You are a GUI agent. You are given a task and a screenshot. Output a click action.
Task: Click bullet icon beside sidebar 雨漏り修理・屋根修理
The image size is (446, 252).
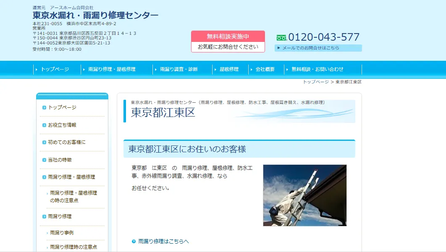(44, 177)
